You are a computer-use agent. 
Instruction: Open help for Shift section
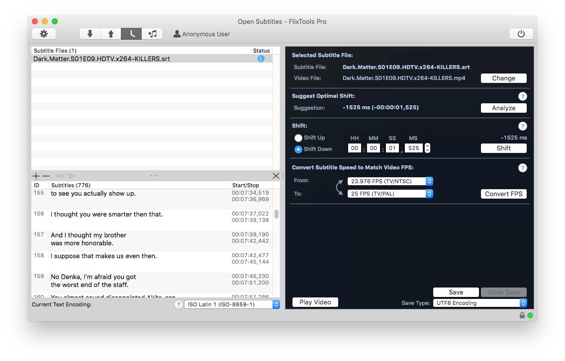pyautogui.click(x=523, y=126)
